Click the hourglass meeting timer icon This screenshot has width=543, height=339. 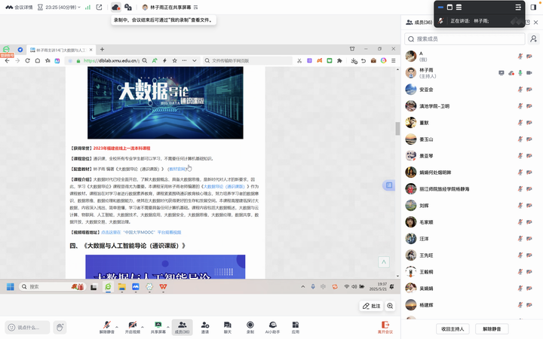(x=40, y=8)
